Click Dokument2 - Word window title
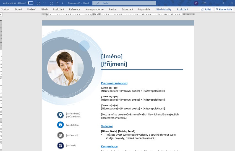The image size is (235, 151). click(78, 3)
